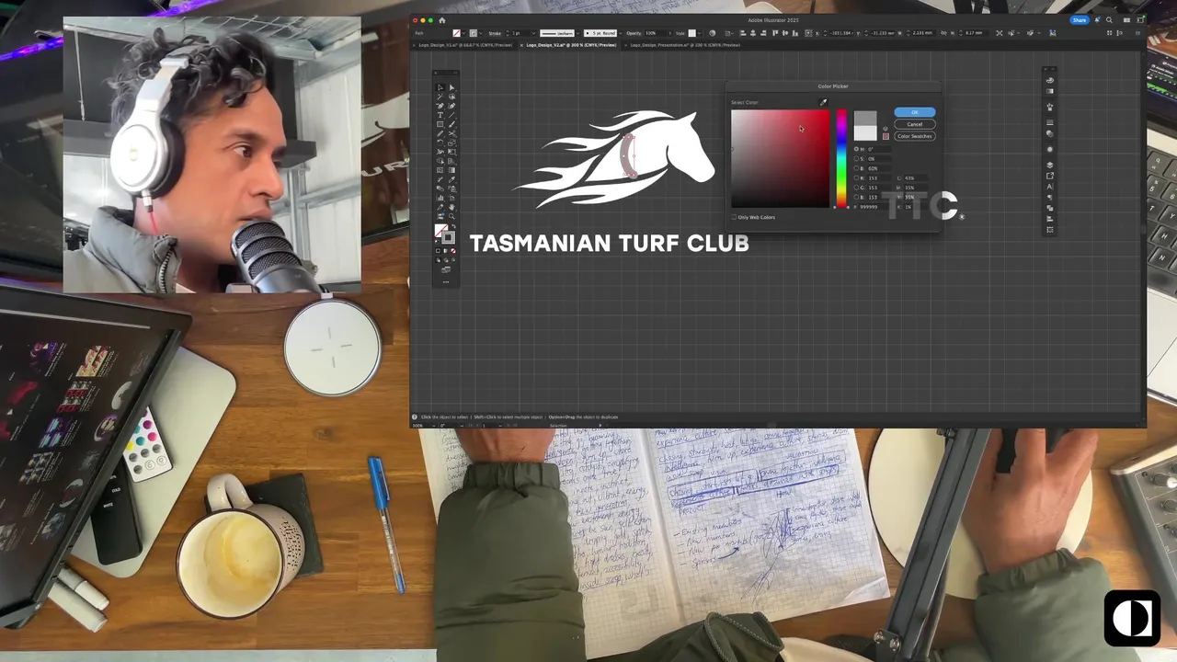
Task: Select the Selection tool in the toolbox
Action: pyautogui.click(x=440, y=87)
